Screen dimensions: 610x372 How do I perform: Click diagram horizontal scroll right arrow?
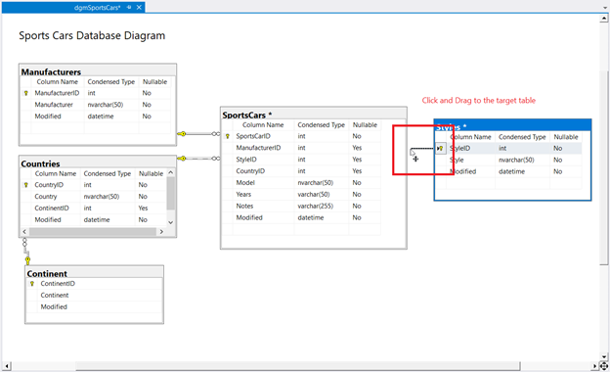click(x=594, y=366)
